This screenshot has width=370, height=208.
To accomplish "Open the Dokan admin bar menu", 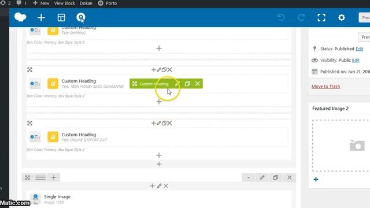I will (x=86, y=3).
